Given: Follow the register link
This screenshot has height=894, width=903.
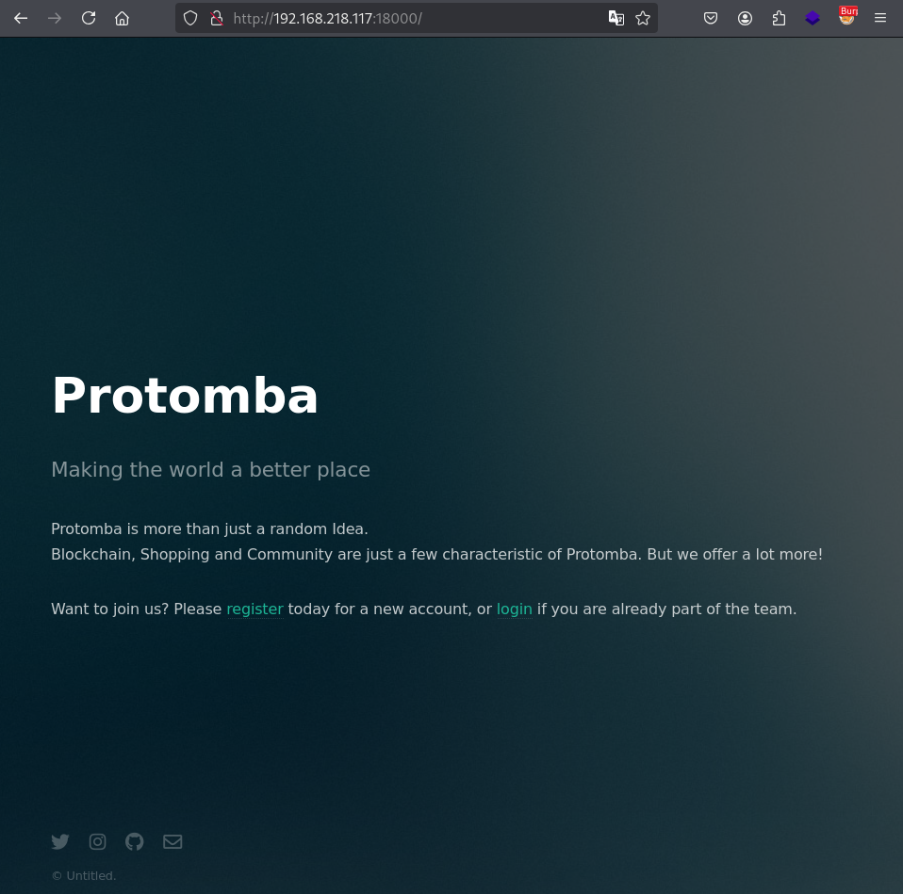Looking at the screenshot, I should pyautogui.click(x=254, y=610).
